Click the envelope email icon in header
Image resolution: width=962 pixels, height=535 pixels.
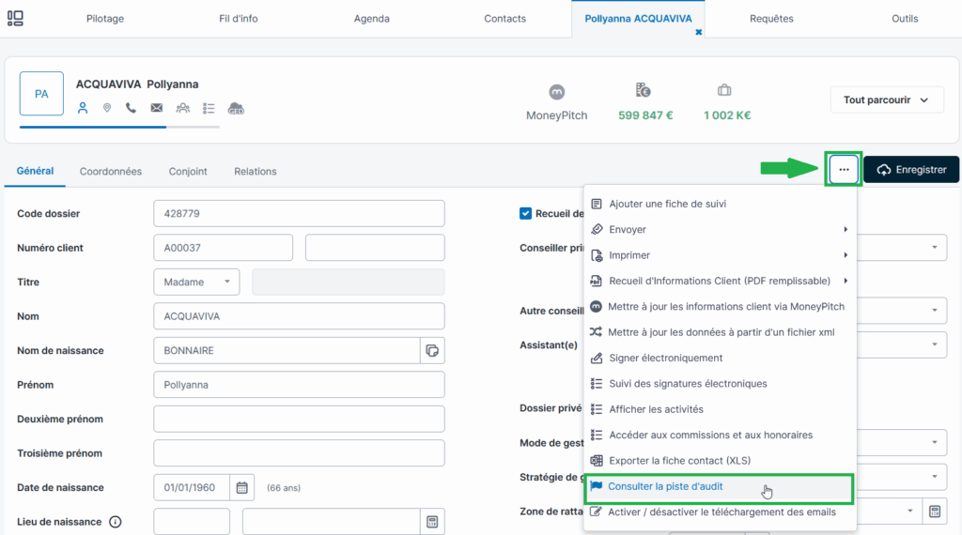click(x=157, y=108)
